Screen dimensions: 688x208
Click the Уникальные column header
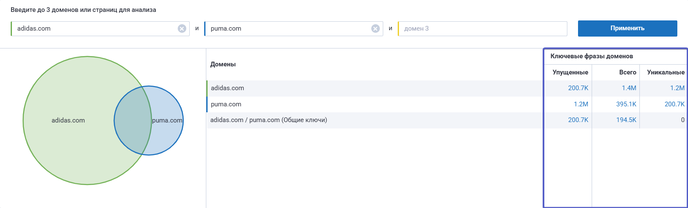(x=665, y=72)
